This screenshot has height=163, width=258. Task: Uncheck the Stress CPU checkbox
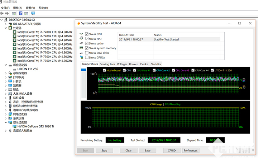pos(87,34)
